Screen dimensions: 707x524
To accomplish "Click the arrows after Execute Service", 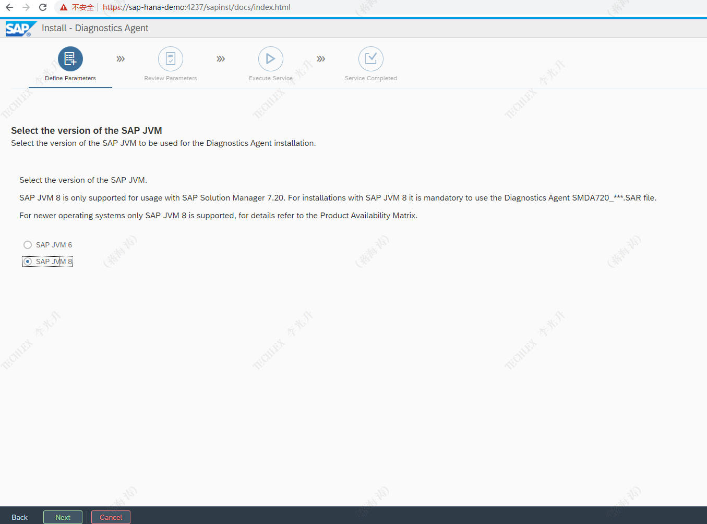I will [321, 59].
